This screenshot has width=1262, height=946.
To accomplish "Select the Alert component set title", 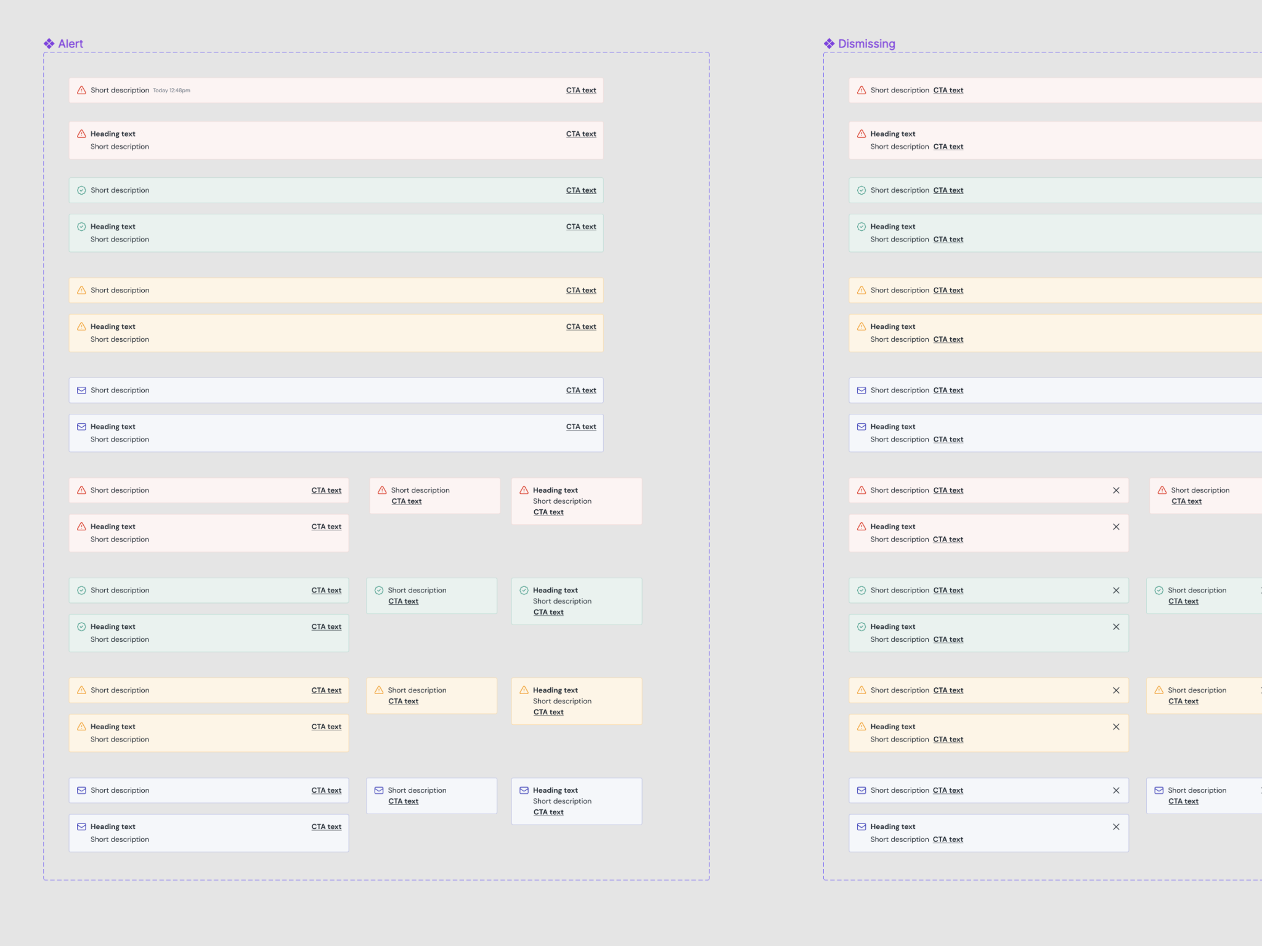I will click(70, 44).
